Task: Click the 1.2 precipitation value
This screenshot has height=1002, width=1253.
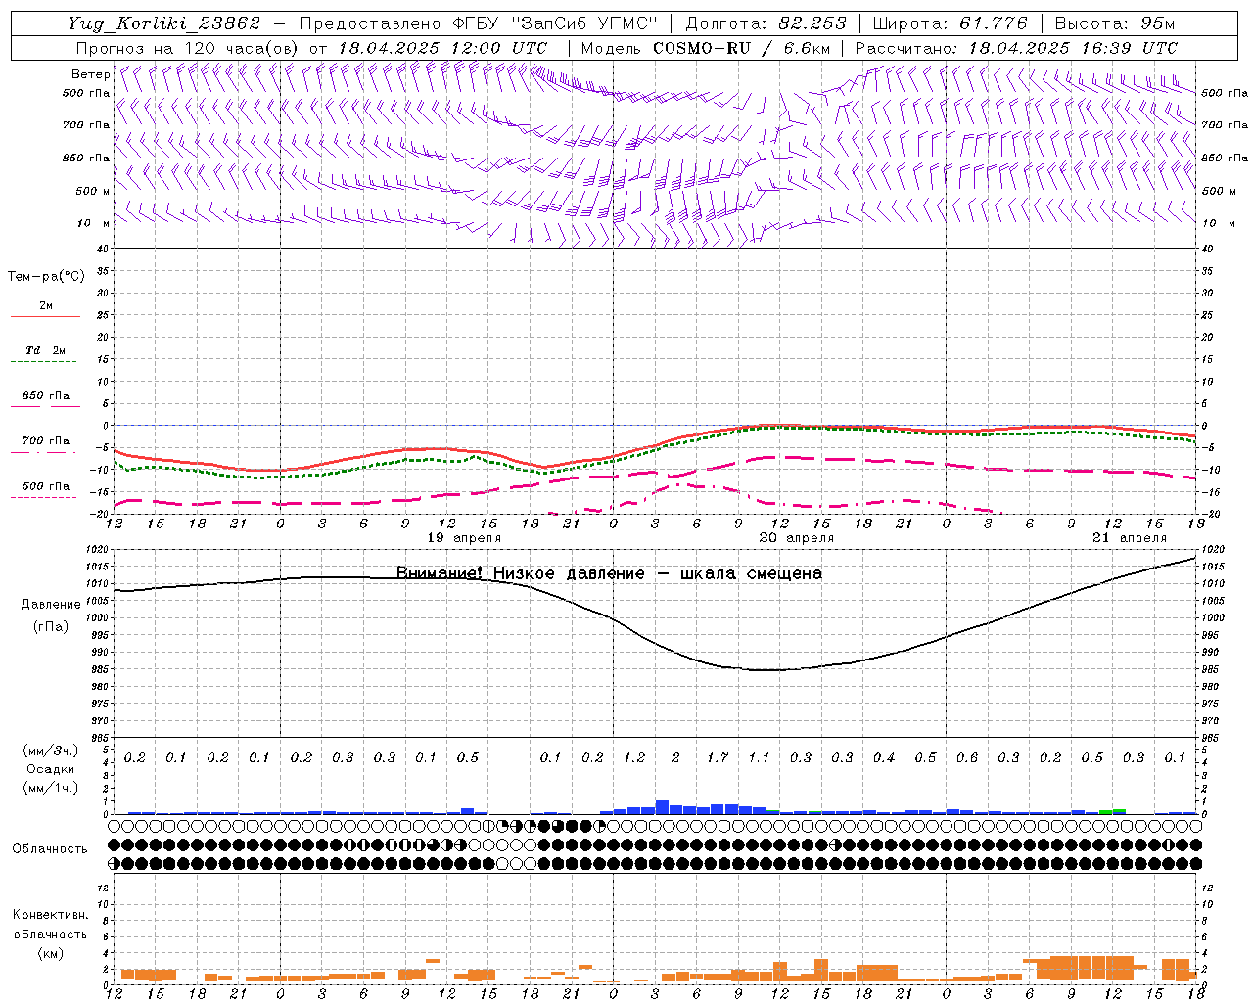Action: (634, 758)
